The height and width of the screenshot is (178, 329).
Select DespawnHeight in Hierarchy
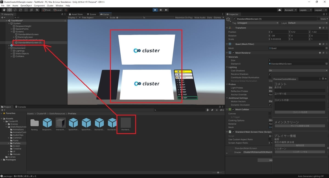(23, 26)
